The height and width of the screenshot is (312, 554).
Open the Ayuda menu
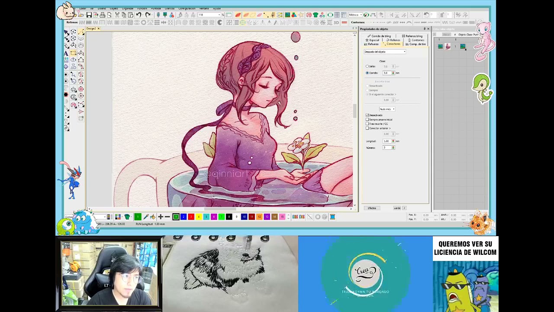click(x=217, y=9)
